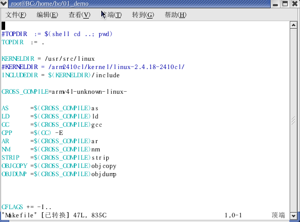Click the TOPDIR := . line
The width and height of the screenshot is (300, 222).
pyautogui.click(x=23, y=42)
